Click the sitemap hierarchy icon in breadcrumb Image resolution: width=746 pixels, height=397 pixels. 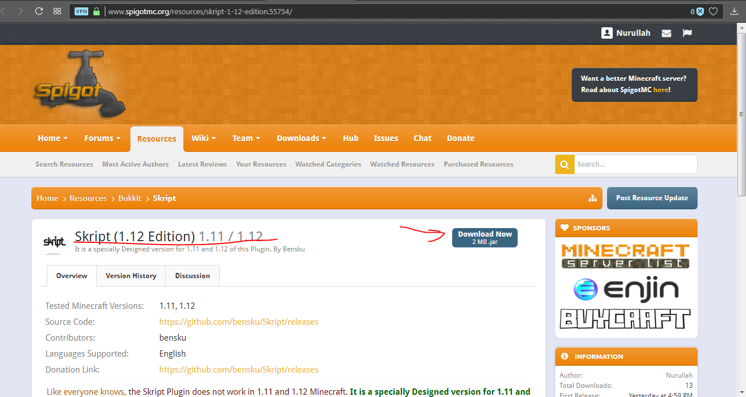click(x=593, y=198)
